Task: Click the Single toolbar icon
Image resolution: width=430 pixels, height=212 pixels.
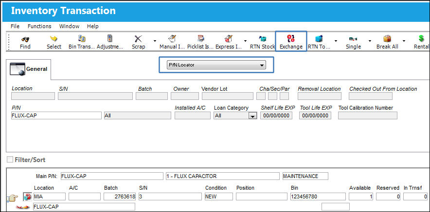Action: point(353,39)
